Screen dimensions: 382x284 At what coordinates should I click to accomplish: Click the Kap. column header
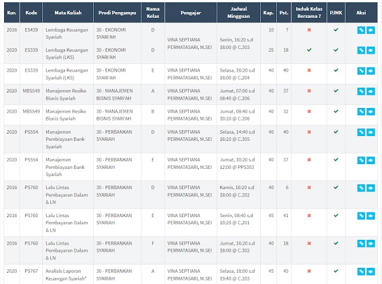pyautogui.click(x=269, y=13)
